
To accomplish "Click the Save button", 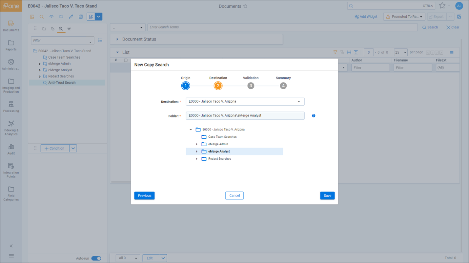I will [327, 196].
